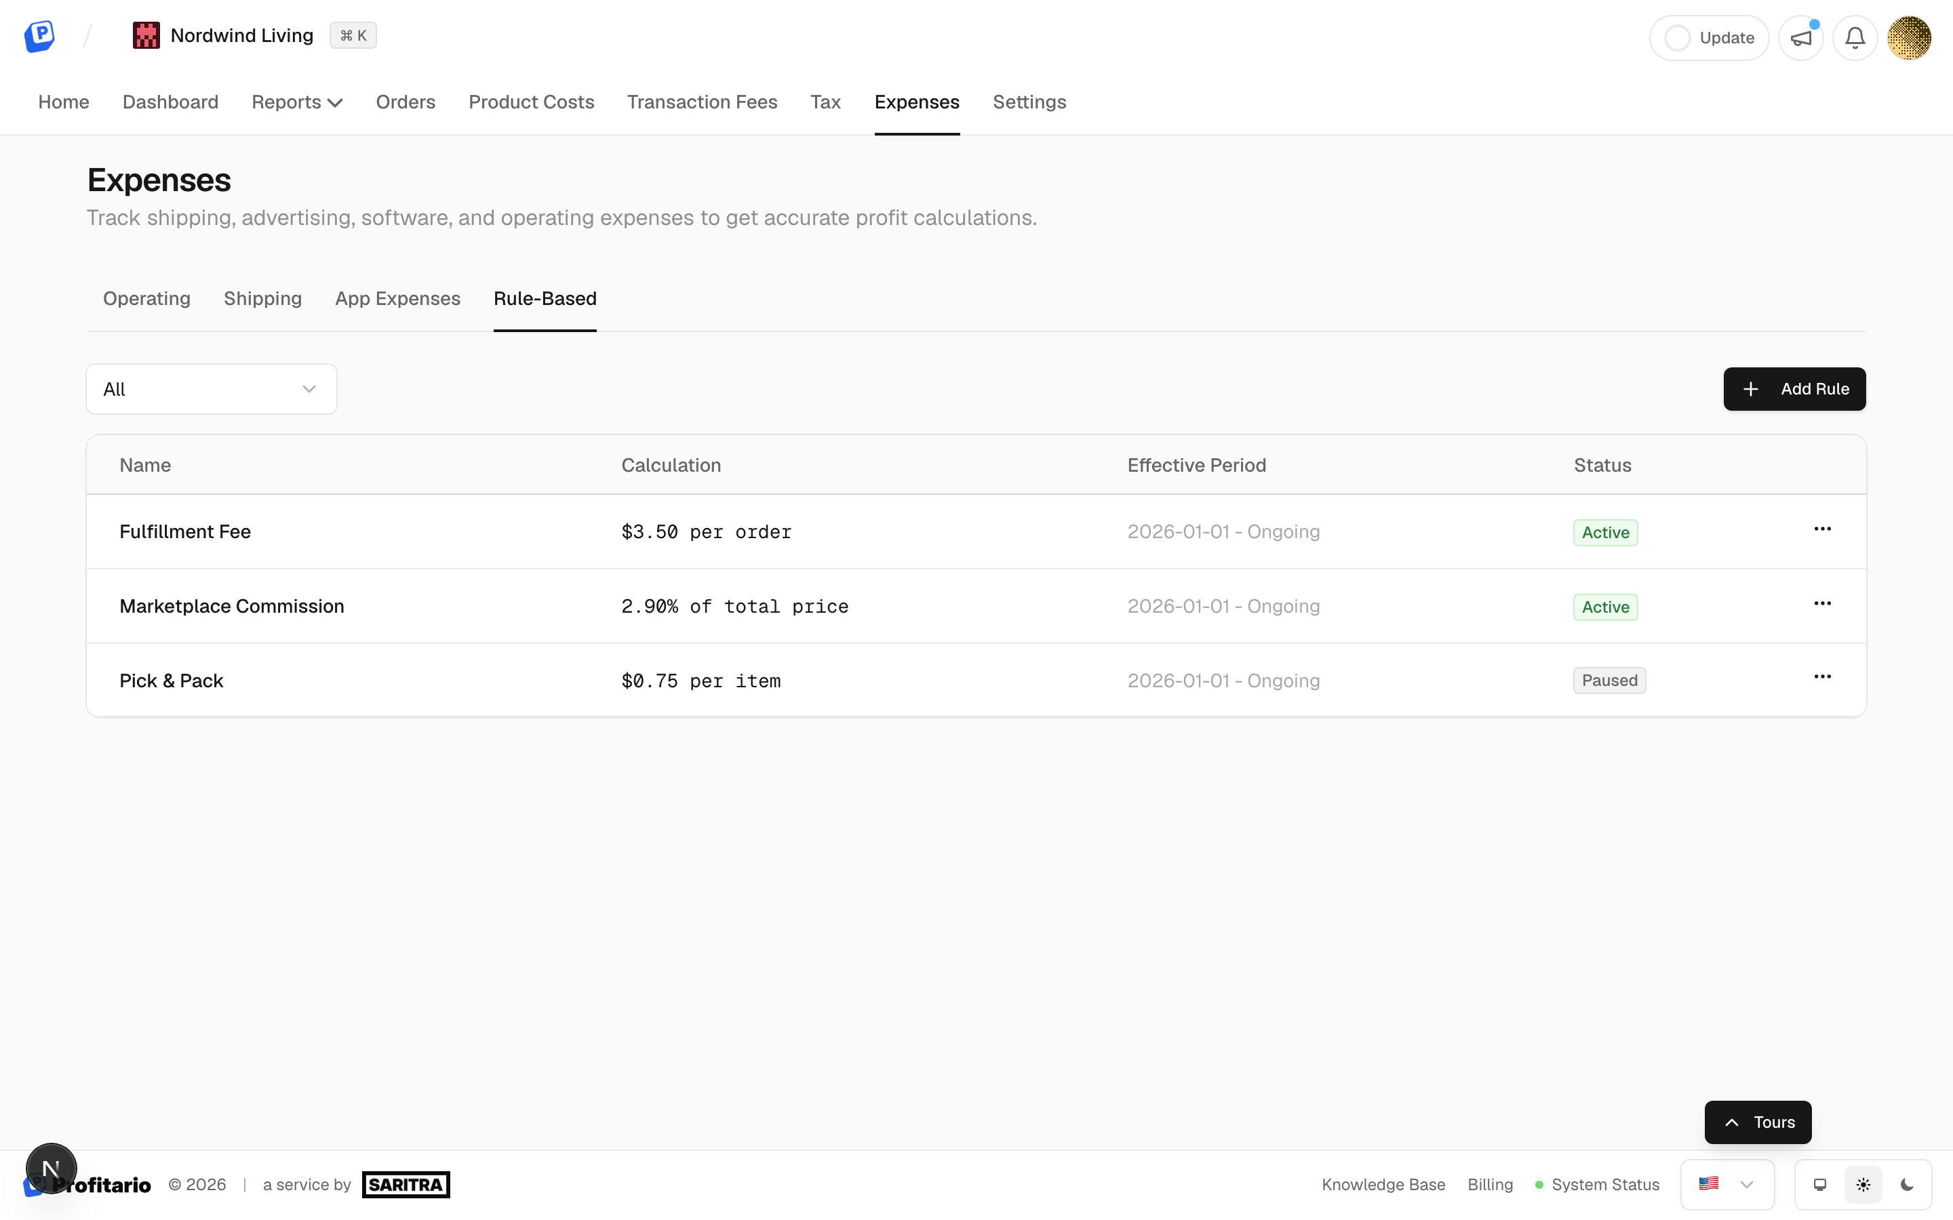The width and height of the screenshot is (1953, 1220).
Task: Open actions menu for Fulfillment Fee
Action: 1822,529
